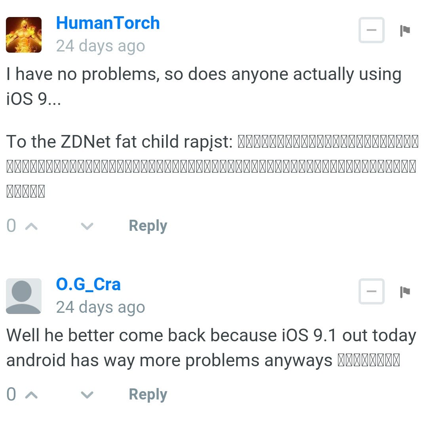This screenshot has height=426, width=427.
Task: Upvote the O.G_Cra comment
Action: point(31,395)
